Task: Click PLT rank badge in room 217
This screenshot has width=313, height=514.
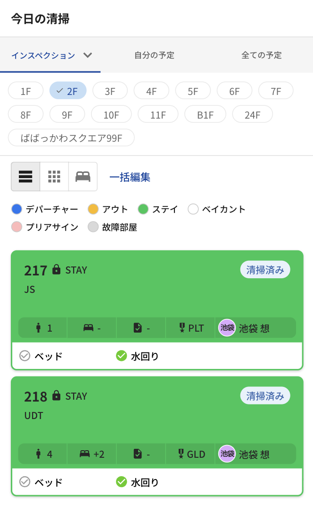Action: point(191,328)
